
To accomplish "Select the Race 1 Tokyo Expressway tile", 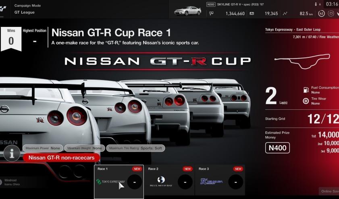I will coord(119,182).
